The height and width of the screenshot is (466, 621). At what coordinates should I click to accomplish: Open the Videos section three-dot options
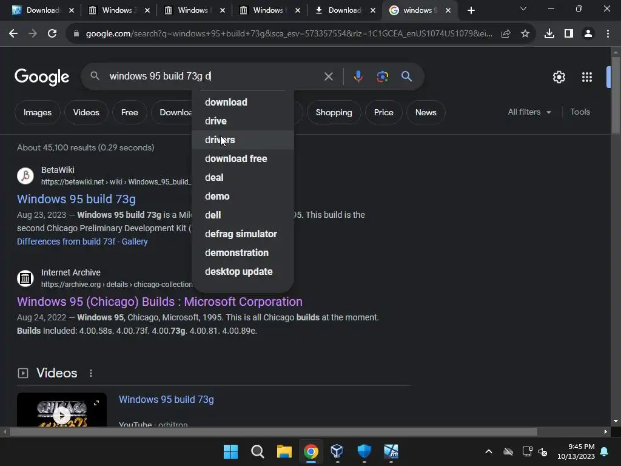pos(91,373)
